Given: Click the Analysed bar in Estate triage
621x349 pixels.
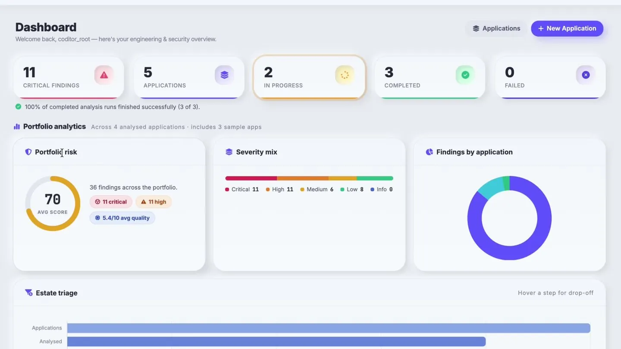Looking at the screenshot, I should (276, 342).
